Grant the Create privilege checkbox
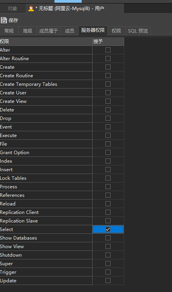 108,67
